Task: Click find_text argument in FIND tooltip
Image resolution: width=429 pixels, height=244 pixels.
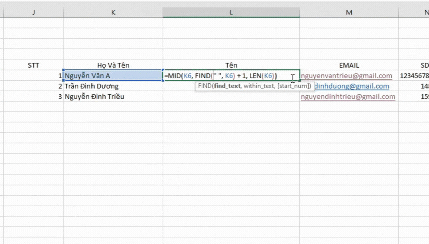Action: [227, 86]
